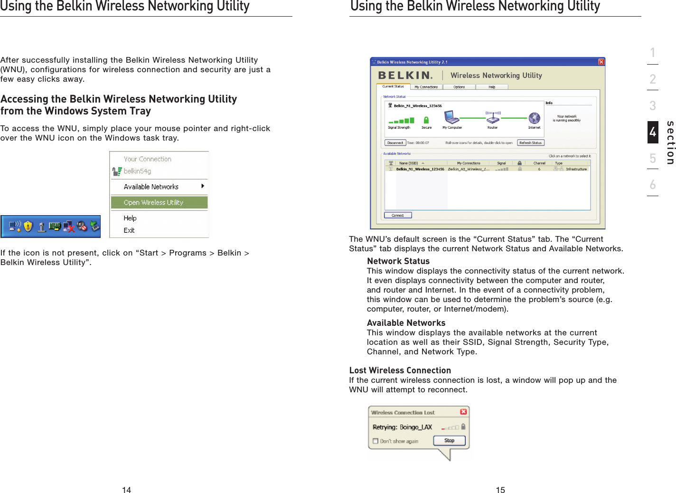This screenshot has width=676, height=493.
Task: Click Stop in Connection Lost popup
Action: click(x=449, y=440)
